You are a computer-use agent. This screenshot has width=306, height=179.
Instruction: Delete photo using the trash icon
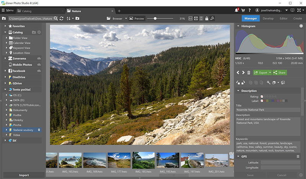(x=249, y=72)
